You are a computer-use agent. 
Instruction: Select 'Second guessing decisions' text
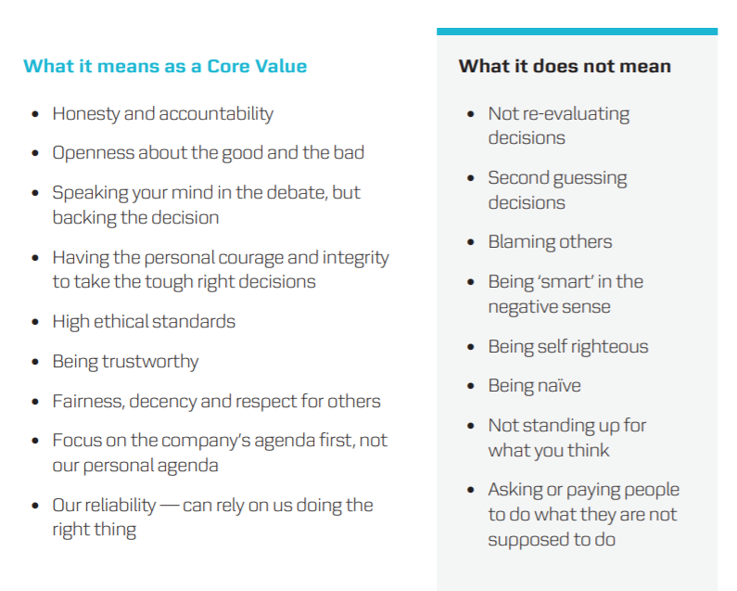click(x=557, y=190)
